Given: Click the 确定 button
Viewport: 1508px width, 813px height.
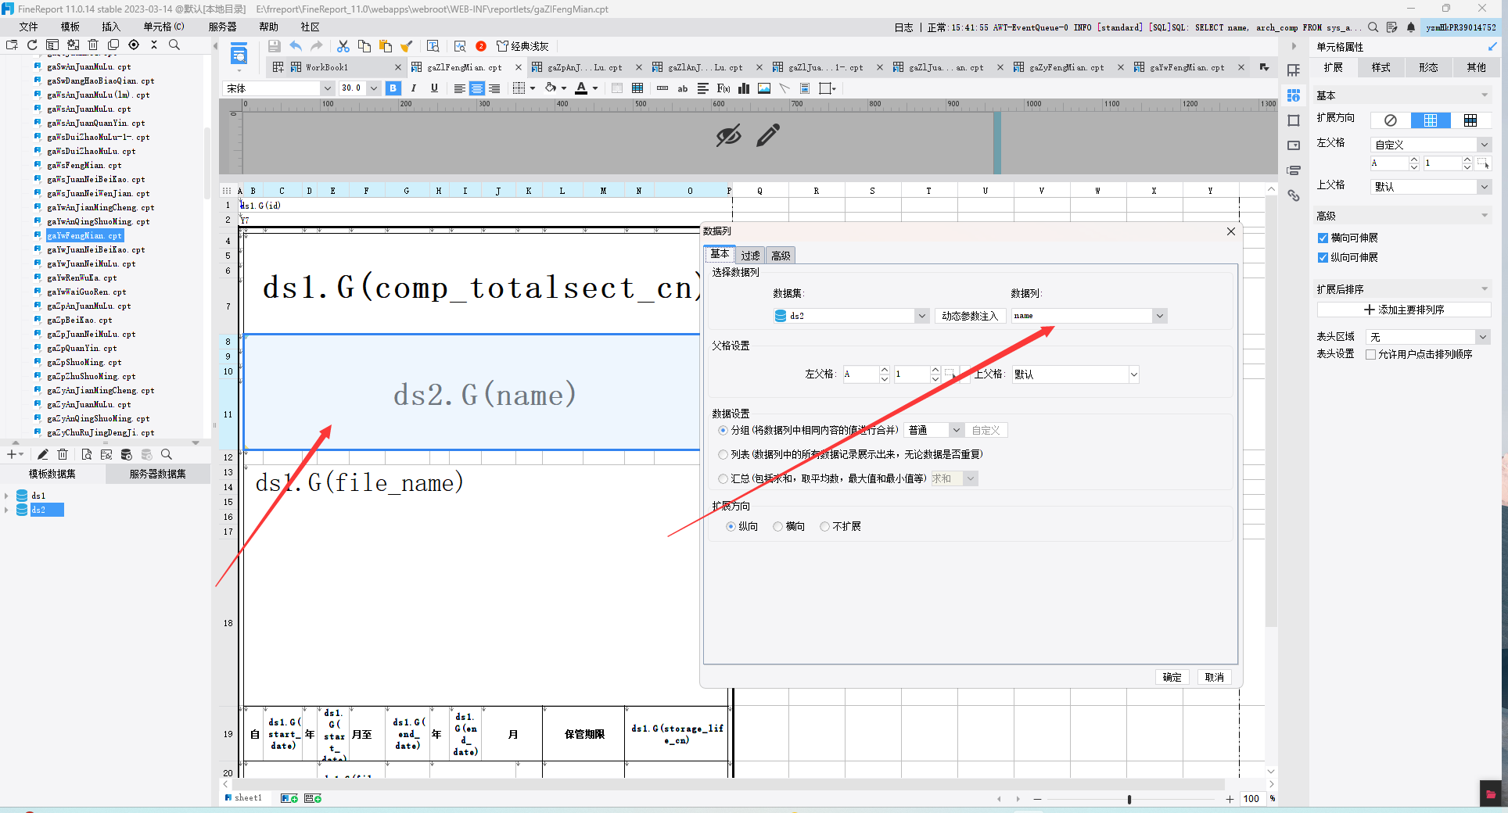Looking at the screenshot, I should [x=1172, y=677].
